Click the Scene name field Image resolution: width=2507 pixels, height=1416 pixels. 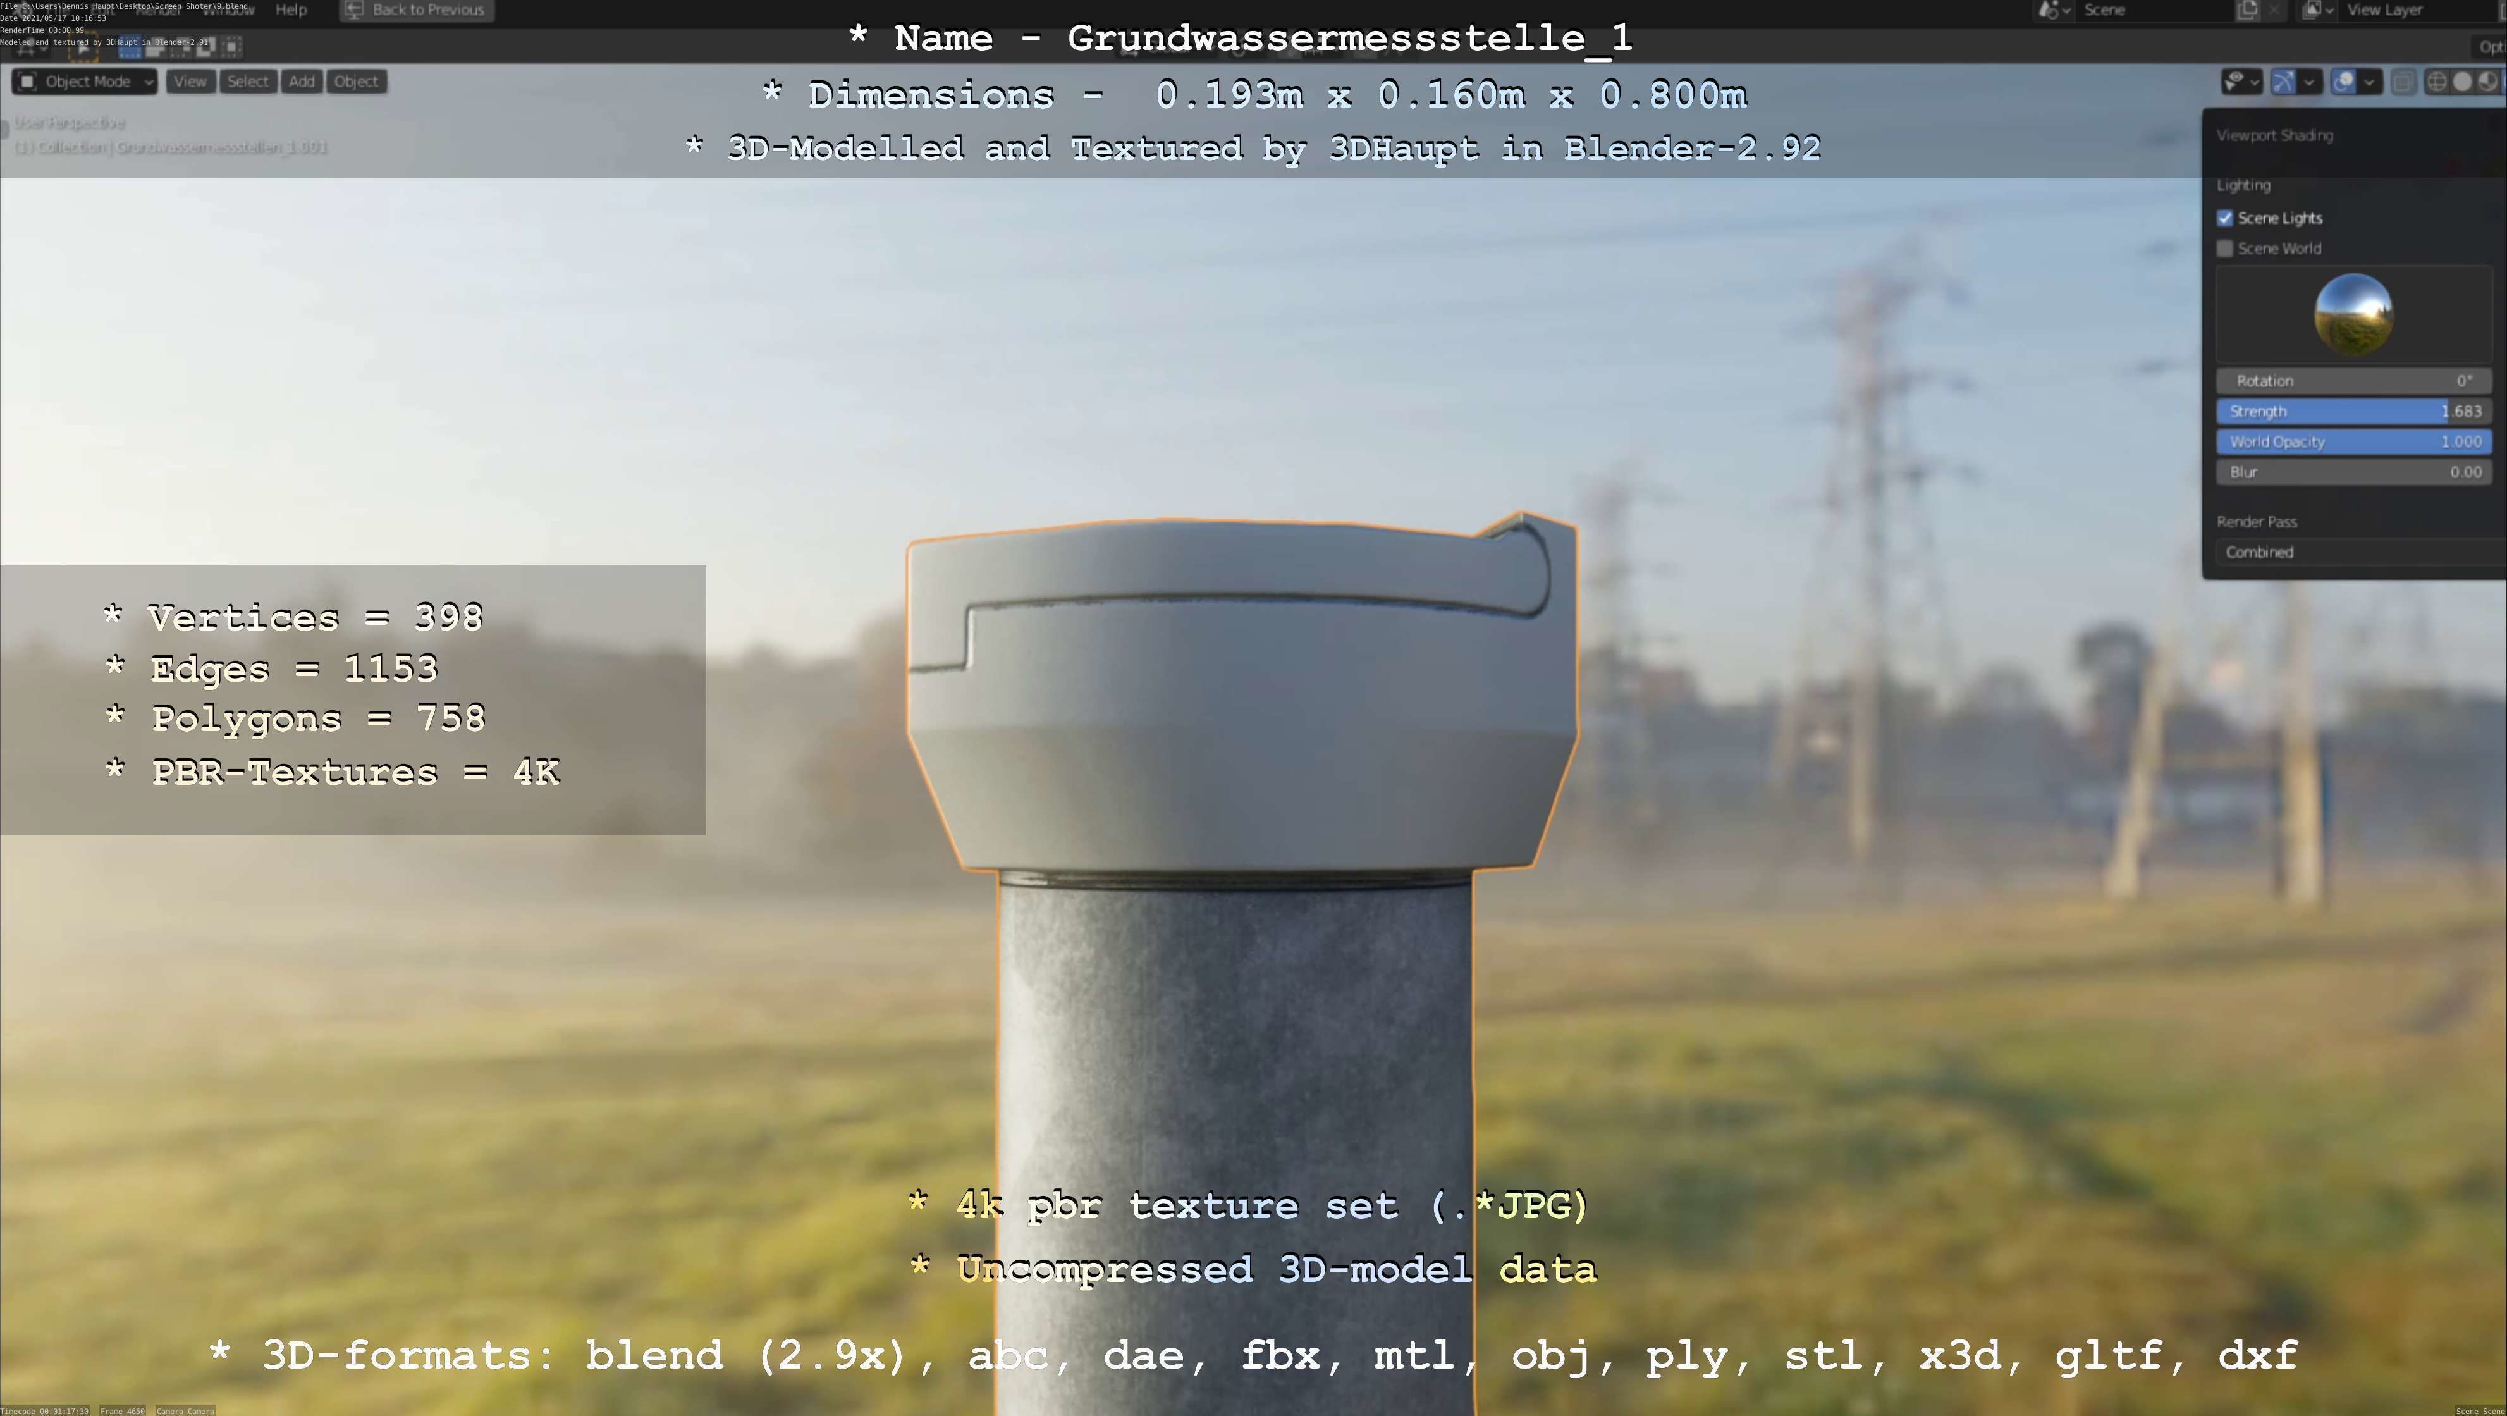(x=2155, y=9)
